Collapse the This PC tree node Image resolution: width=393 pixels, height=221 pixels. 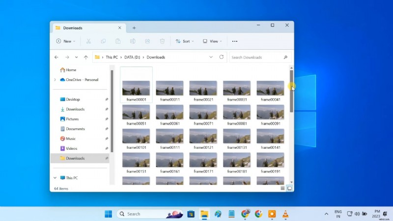(x=55, y=178)
